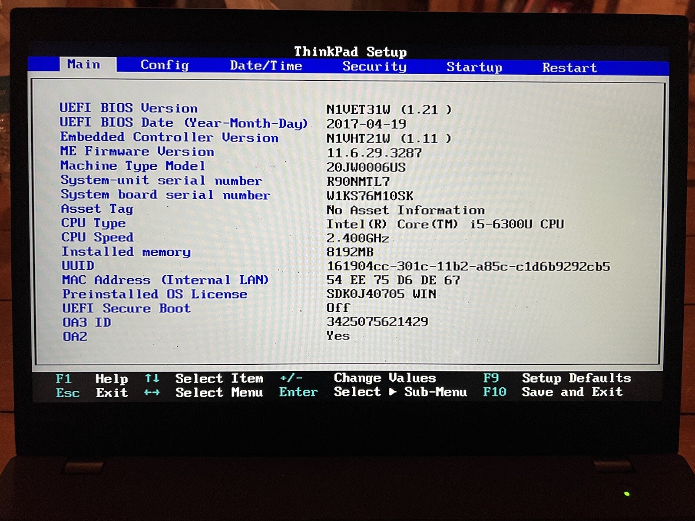695x521 pixels.
Task: Click the "CPU Speed" label
Action: click(97, 237)
